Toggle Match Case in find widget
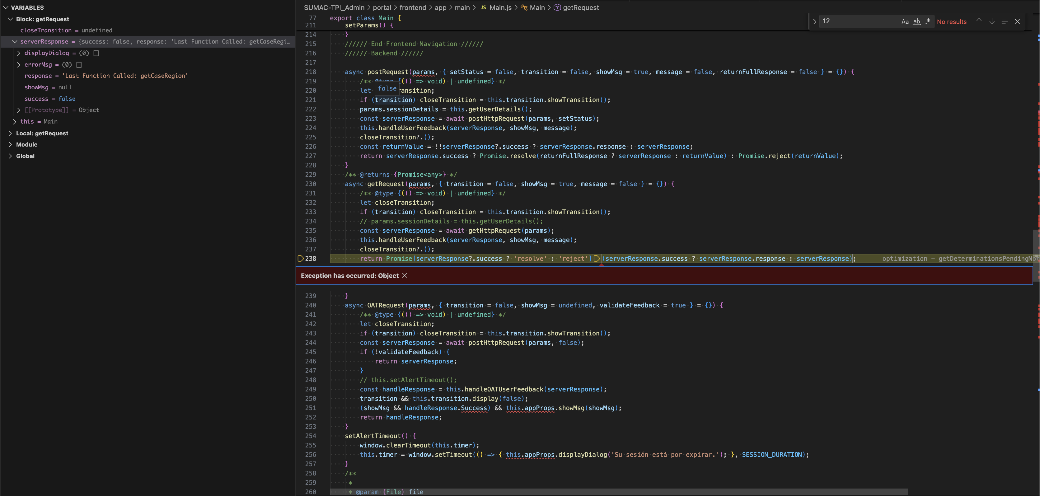The height and width of the screenshot is (496, 1040). [905, 22]
